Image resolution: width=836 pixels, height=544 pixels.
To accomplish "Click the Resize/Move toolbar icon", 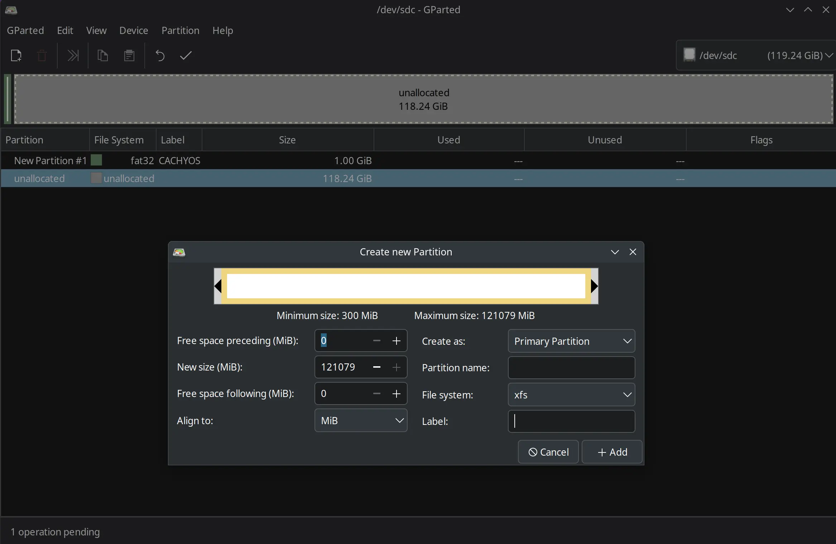I will (73, 55).
